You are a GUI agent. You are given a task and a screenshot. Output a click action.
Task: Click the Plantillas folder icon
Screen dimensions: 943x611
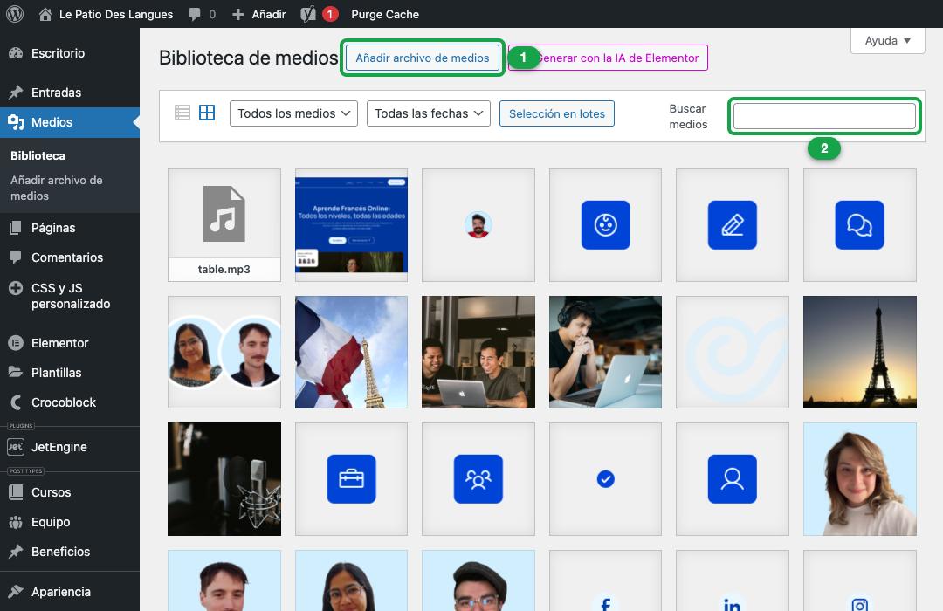pyautogui.click(x=16, y=372)
